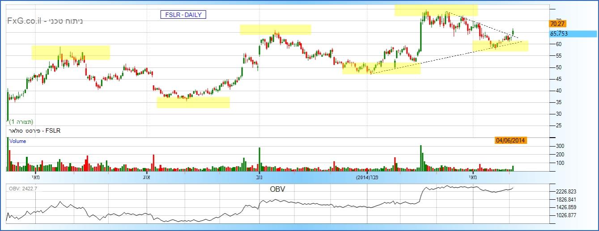Click the blue Volume panel label
The image size is (599, 231).
(18, 141)
